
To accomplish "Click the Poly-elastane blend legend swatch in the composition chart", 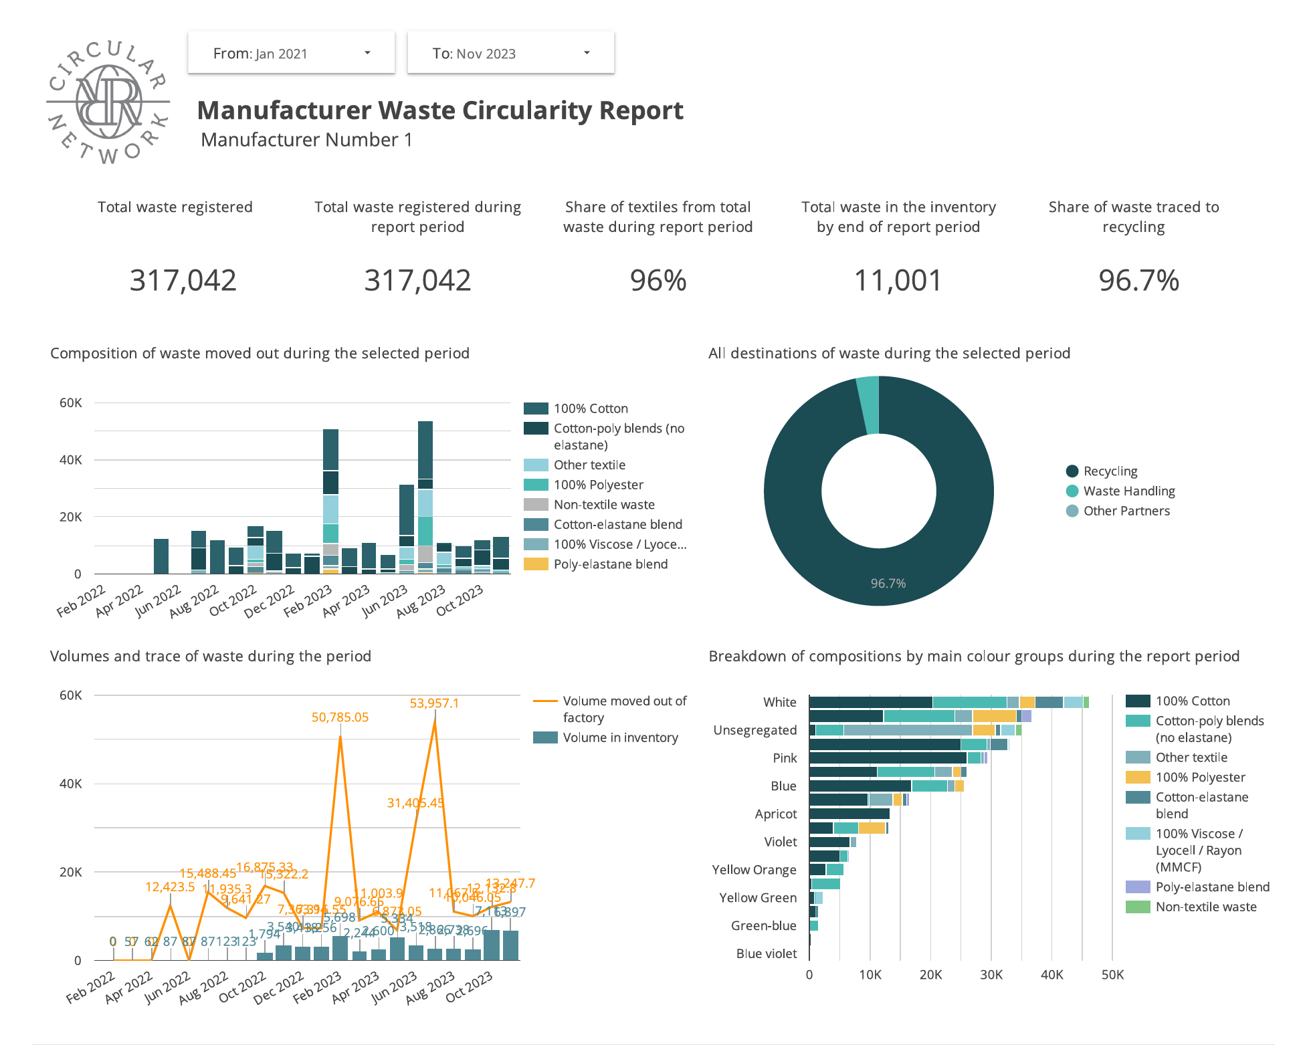I will pyautogui.click(x=536, y=564).
